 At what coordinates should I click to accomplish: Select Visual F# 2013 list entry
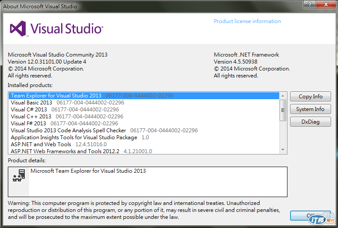pos(144,124)
